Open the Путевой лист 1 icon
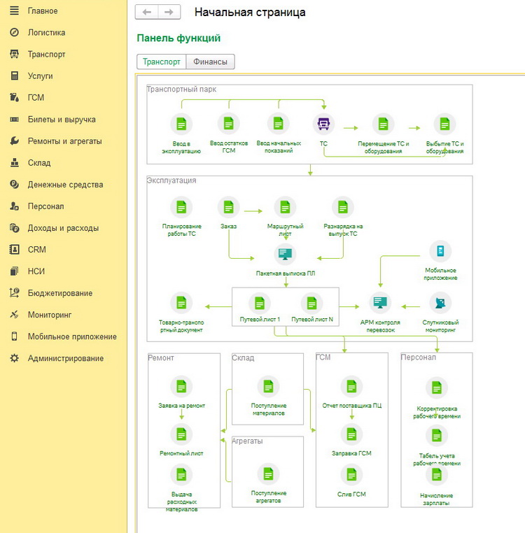The height and width of the screenshot is (533, 525). pos(259,303)
